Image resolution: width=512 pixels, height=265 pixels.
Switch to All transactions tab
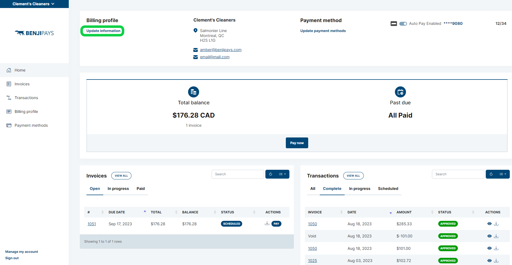tap(313, 189)
